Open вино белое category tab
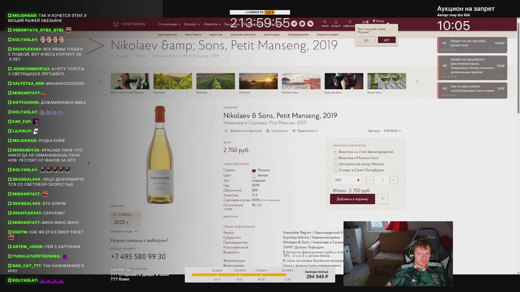Image resolution: width=520 pixels, height=292 pixels. (193, 35)
